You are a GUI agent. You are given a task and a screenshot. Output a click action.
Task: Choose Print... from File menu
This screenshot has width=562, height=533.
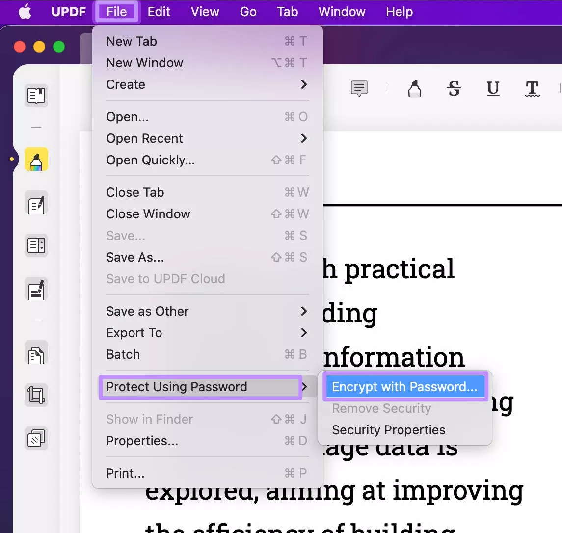coord(208,473)
